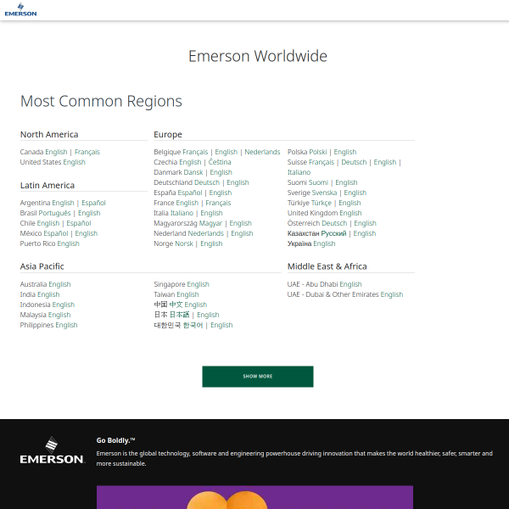Select Danmark Dansk link
The image size is (509, 509).
pyautogui.click(x=193, y=172)
